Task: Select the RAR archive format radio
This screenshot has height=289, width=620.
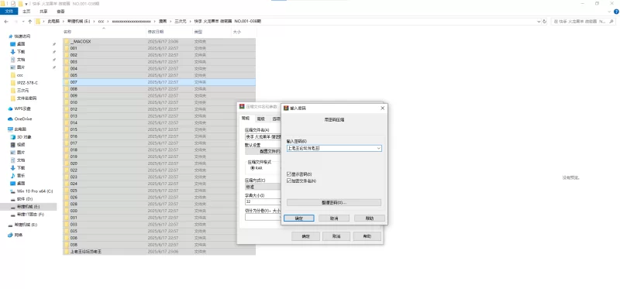Action: 253,168
